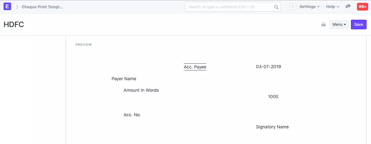371x144 pixels.
Task: Click the magnifier search icon
Action: 276,7
